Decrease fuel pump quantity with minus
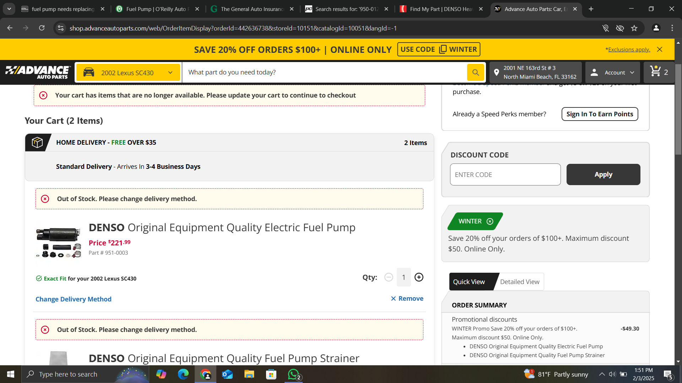The width and height of the screenshot is (682, 383). (x=389, y=277)
